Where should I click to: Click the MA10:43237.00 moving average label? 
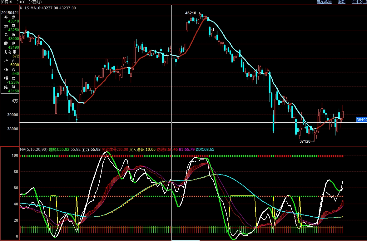(x=44, y=8)
